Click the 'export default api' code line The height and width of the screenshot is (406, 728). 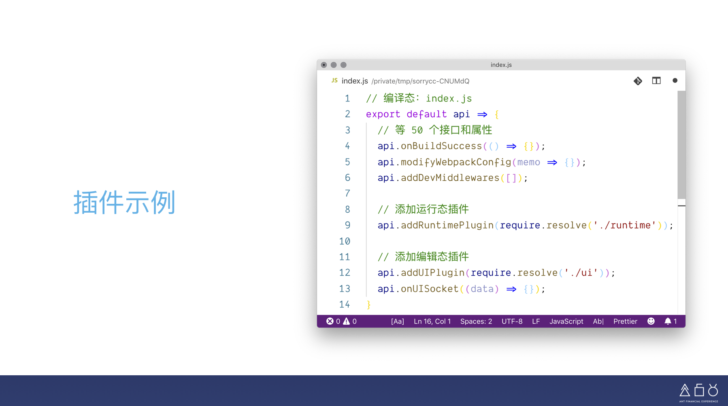pos(432,114)
